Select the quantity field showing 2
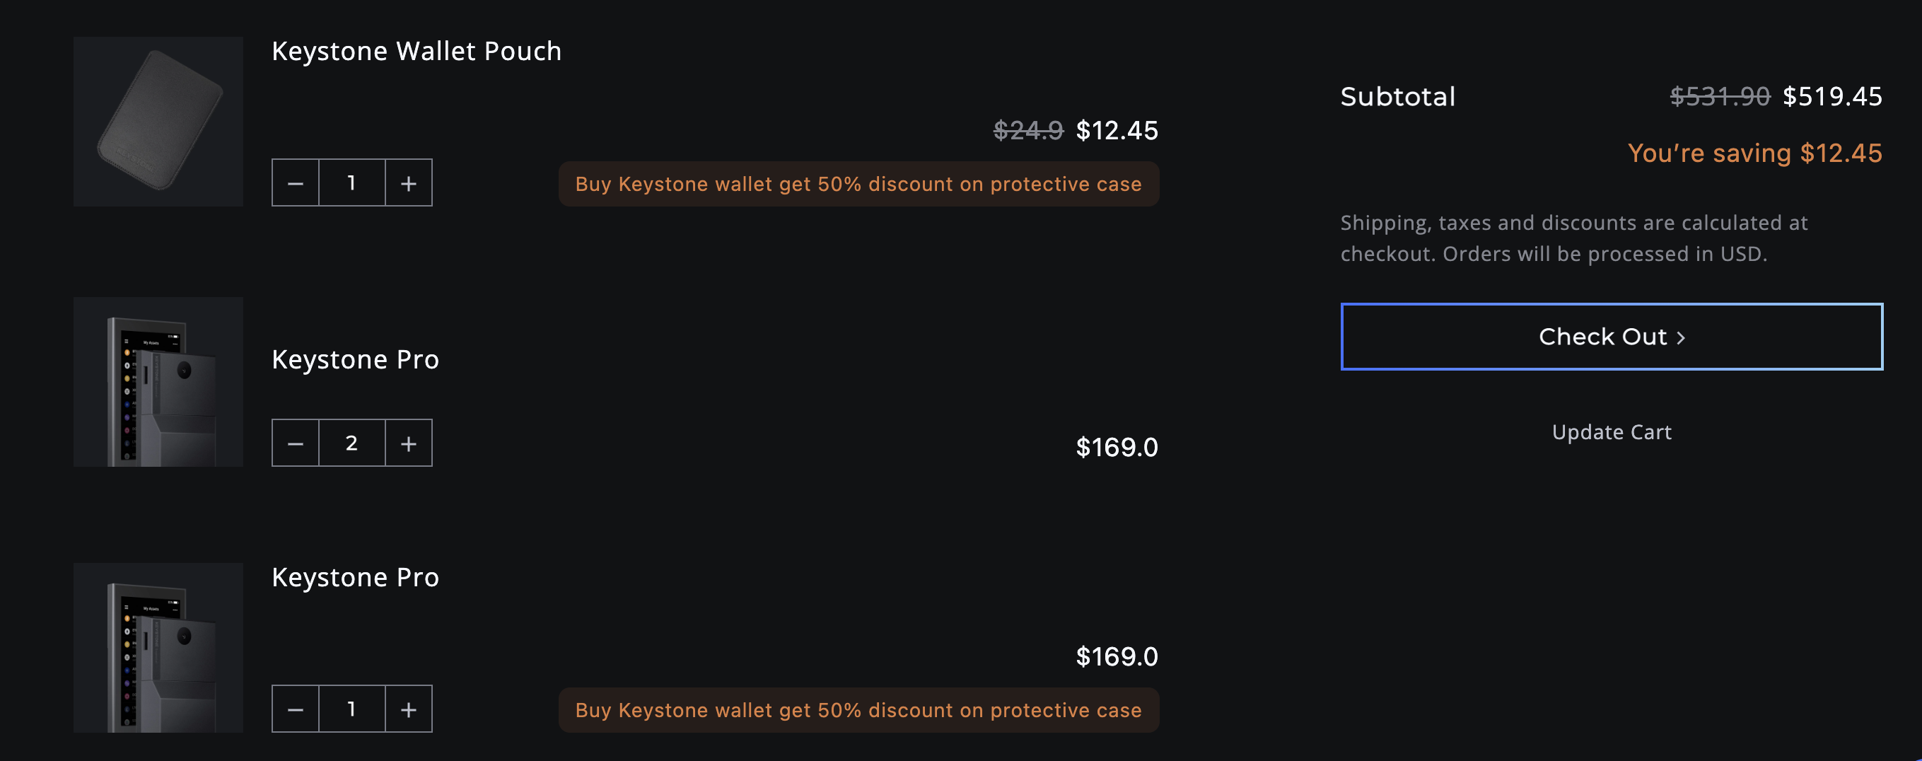 point(351,443)
